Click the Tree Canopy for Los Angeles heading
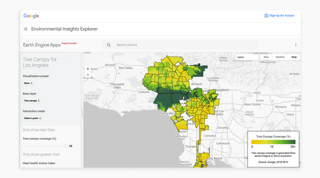 40,62
